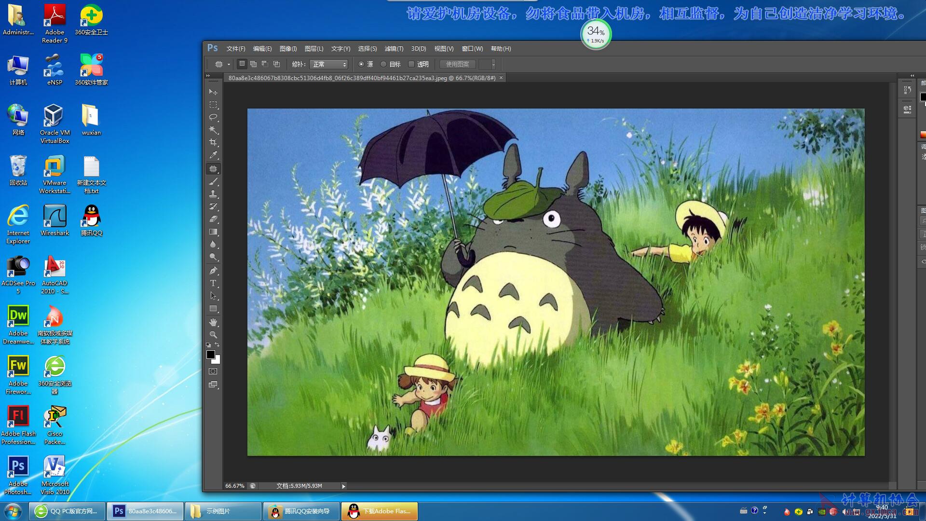Viewport: 926px width, 521px height.
Task: Change screen mode at toolbox bottom
Action: [213, 384]
